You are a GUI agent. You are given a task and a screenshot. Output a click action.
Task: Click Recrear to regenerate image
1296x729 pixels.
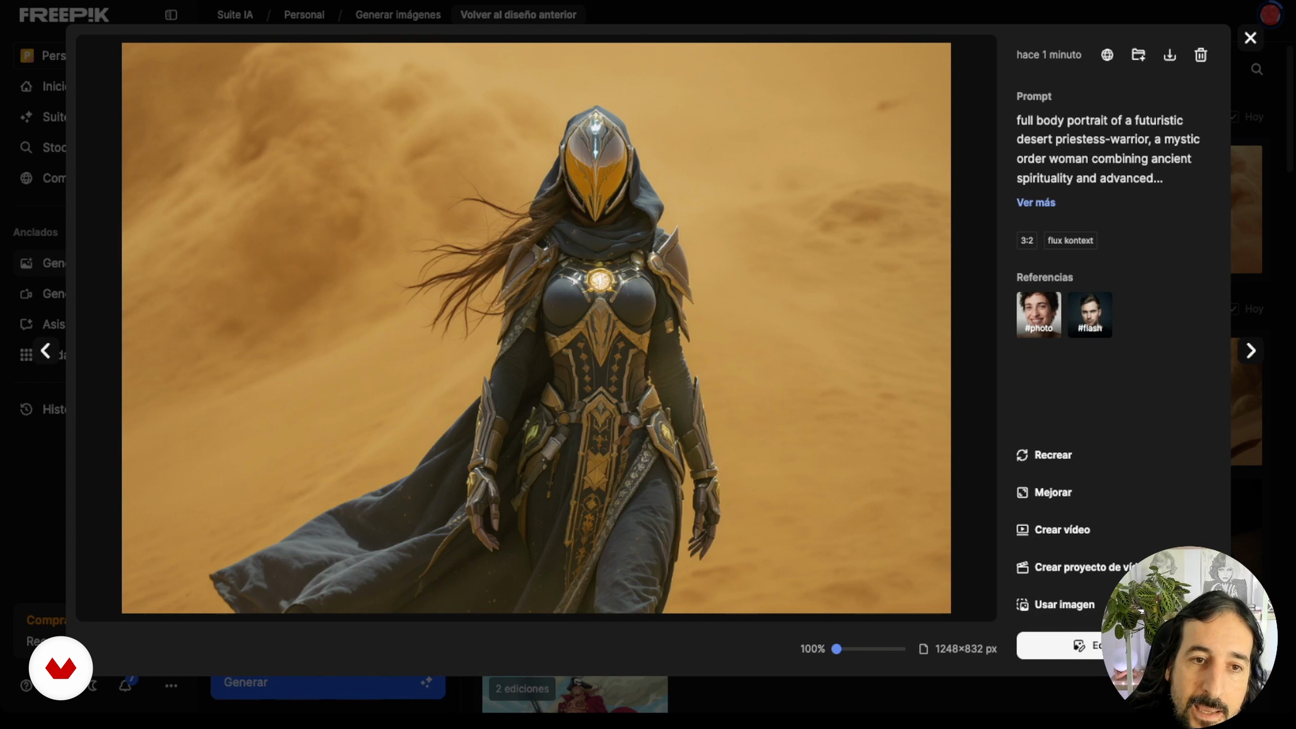coord(1044,455)
